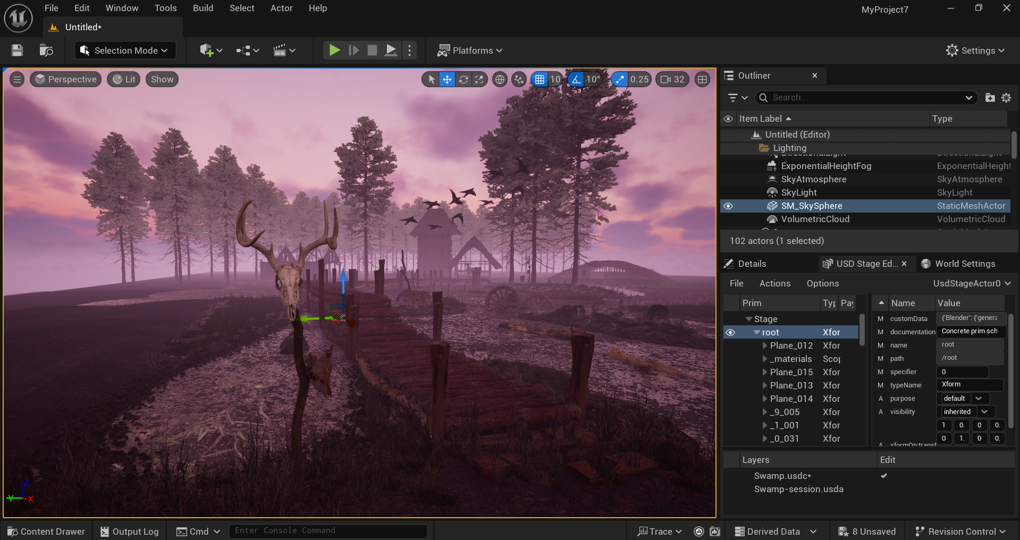
Task: Toggle rotation angle snapping icon
Action: 576,79
